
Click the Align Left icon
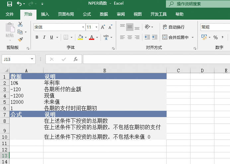click(122, 37)
